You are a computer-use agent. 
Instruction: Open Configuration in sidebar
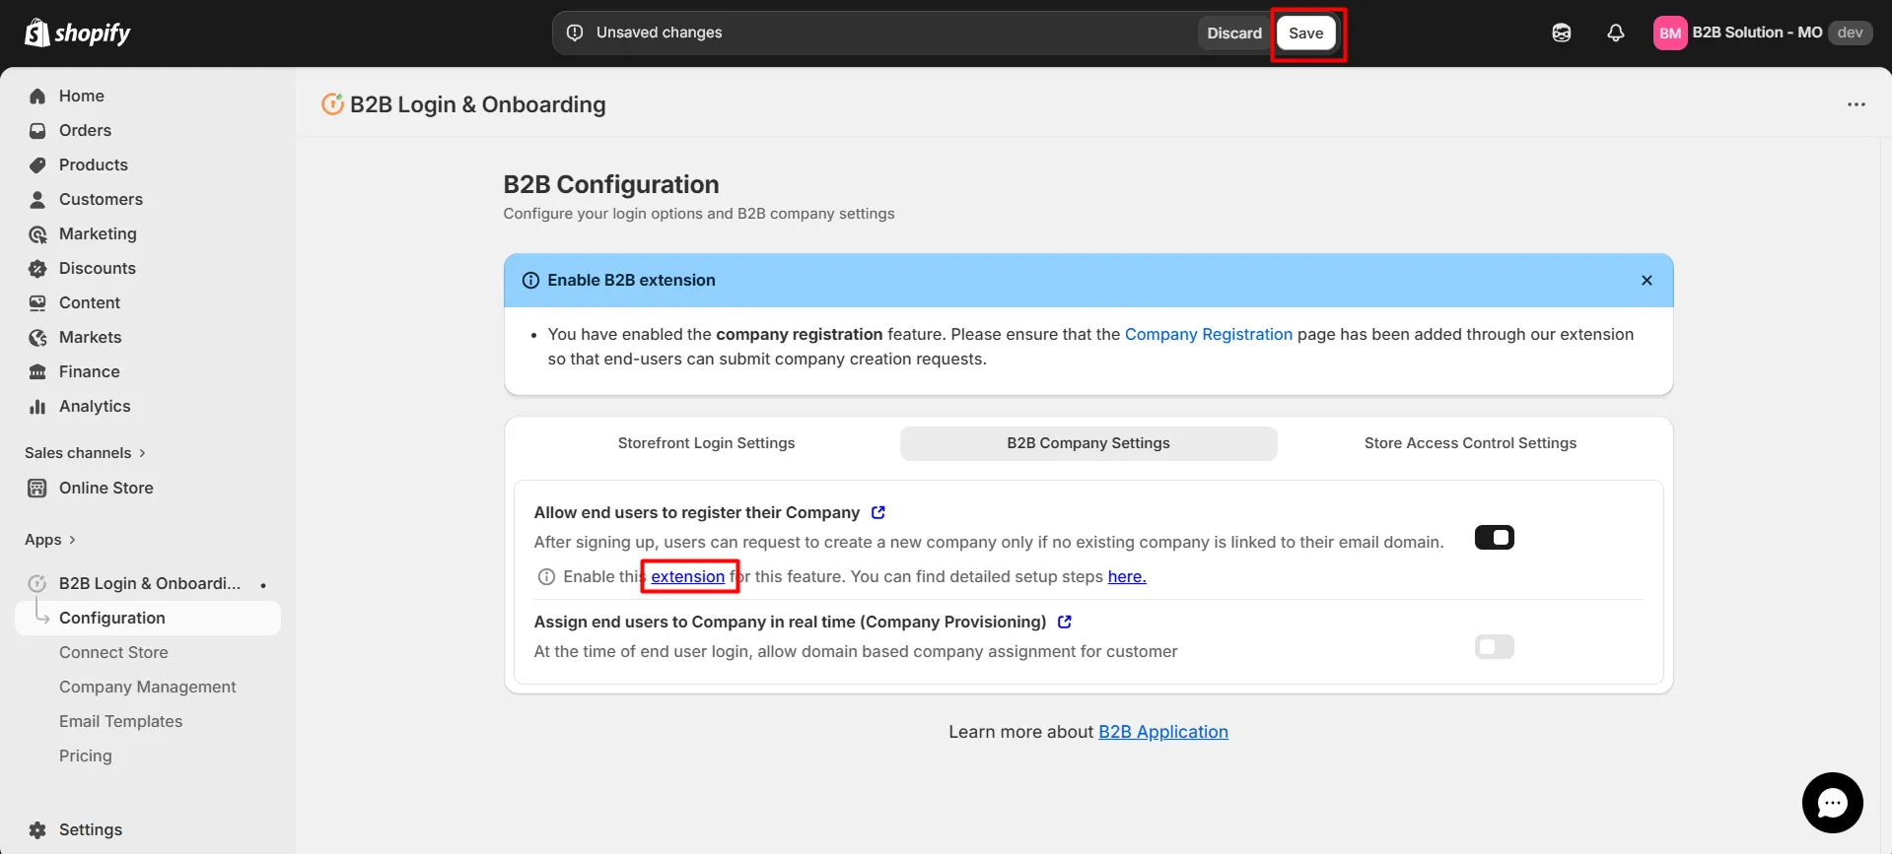click(148, 618)
